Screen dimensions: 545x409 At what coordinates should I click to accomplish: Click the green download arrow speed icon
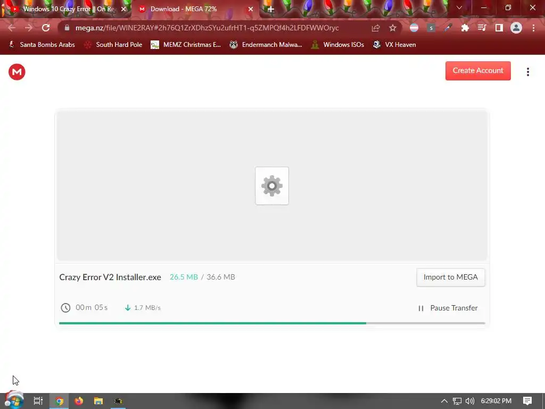tap(128, 308)
